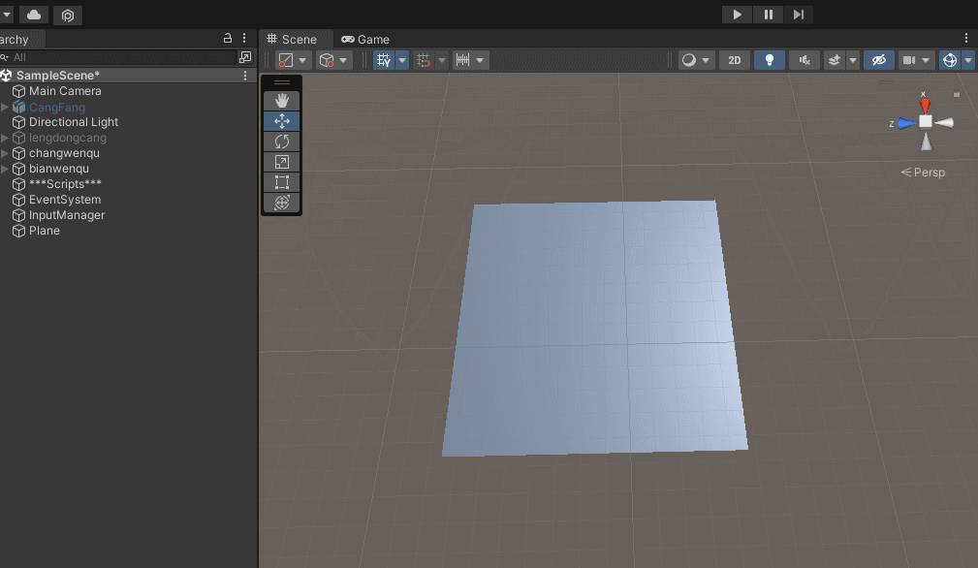Select the Directional Light in the Hierarchy
978x568 pixels.
click(73, 122)
